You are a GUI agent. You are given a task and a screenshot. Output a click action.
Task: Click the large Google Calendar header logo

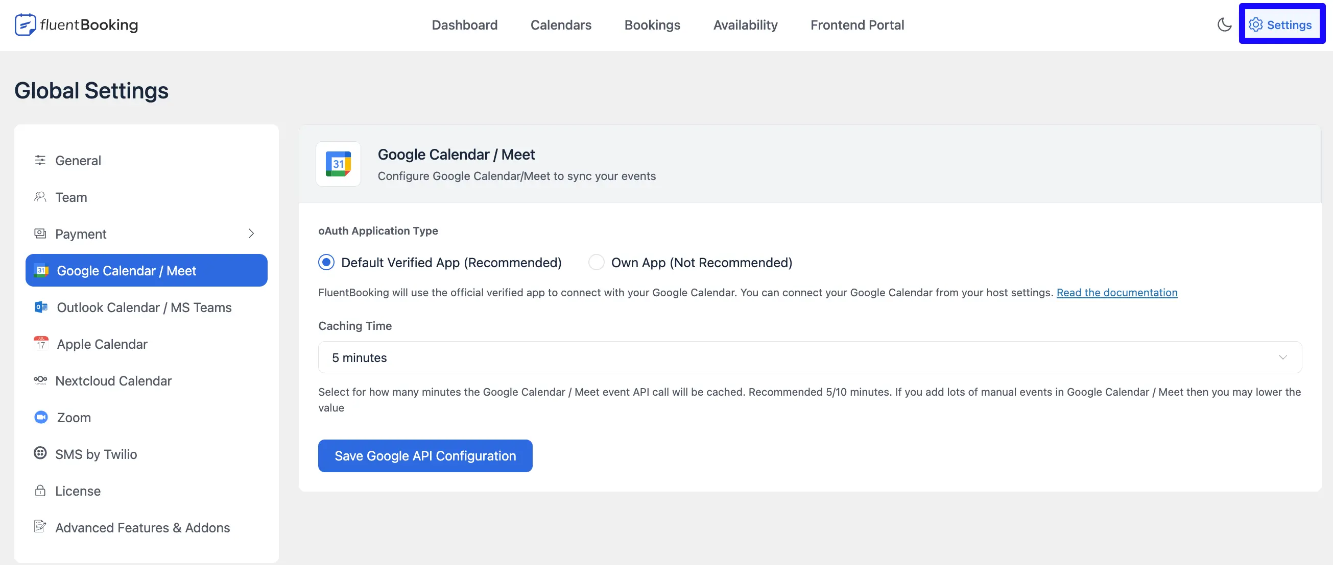tap(339, 164)
